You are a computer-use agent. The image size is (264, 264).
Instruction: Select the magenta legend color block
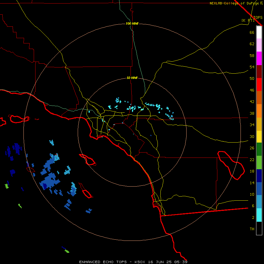tap(259, 58)
